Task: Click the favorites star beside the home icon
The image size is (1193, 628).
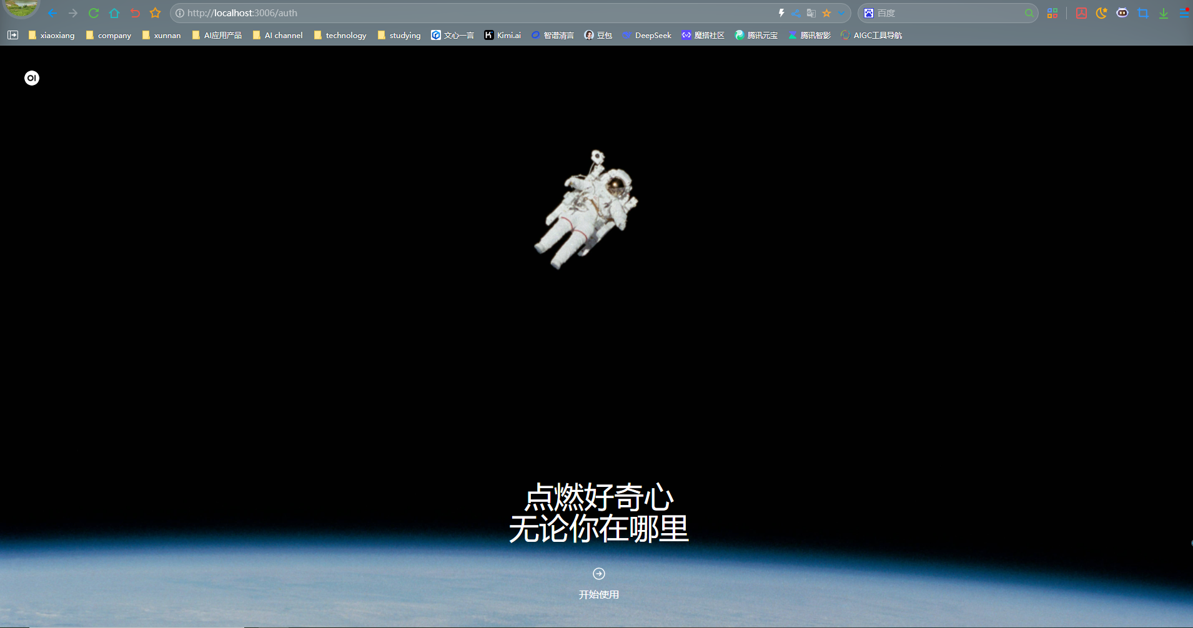Action: click(156, 13)
